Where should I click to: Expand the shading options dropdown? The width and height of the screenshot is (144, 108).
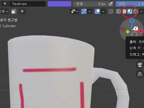(x=141, y=11)
